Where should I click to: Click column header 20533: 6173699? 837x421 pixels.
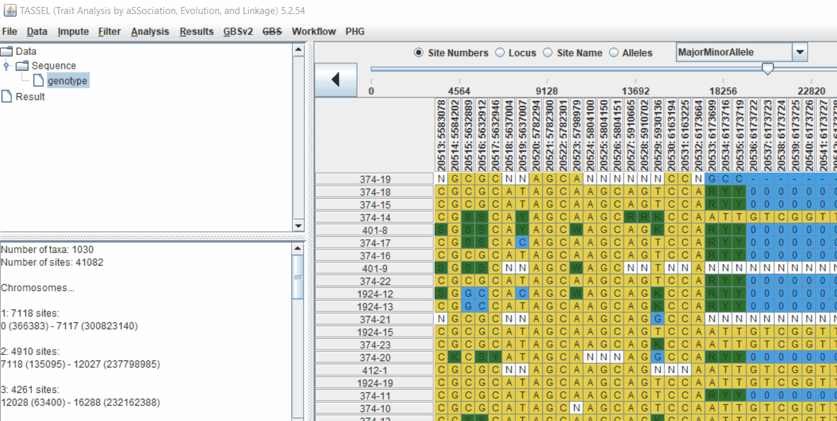(x=711, y=134)
